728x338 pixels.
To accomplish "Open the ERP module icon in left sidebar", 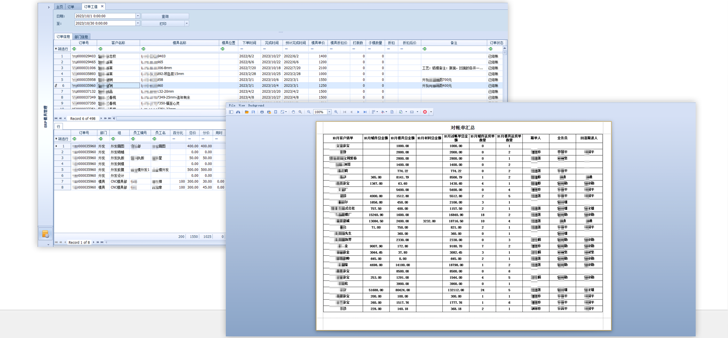I will 45,234.
